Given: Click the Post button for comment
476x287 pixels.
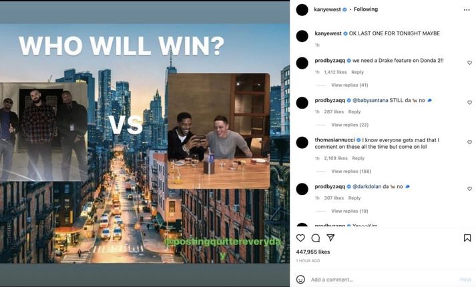Looking at the screenshot, I should (465, 280).
